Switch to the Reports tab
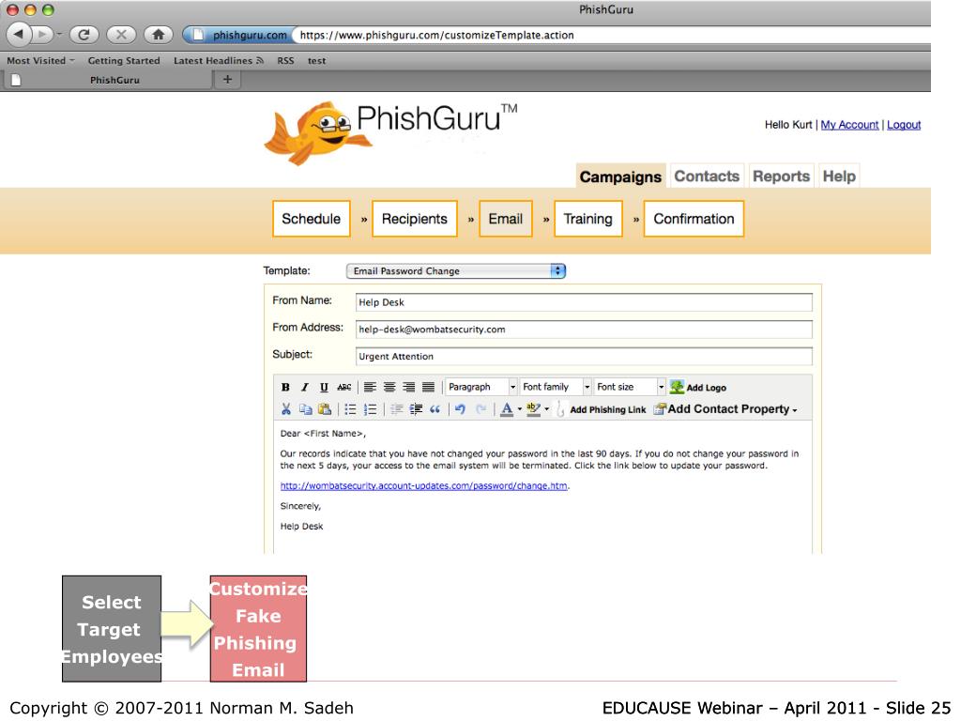 781,176
